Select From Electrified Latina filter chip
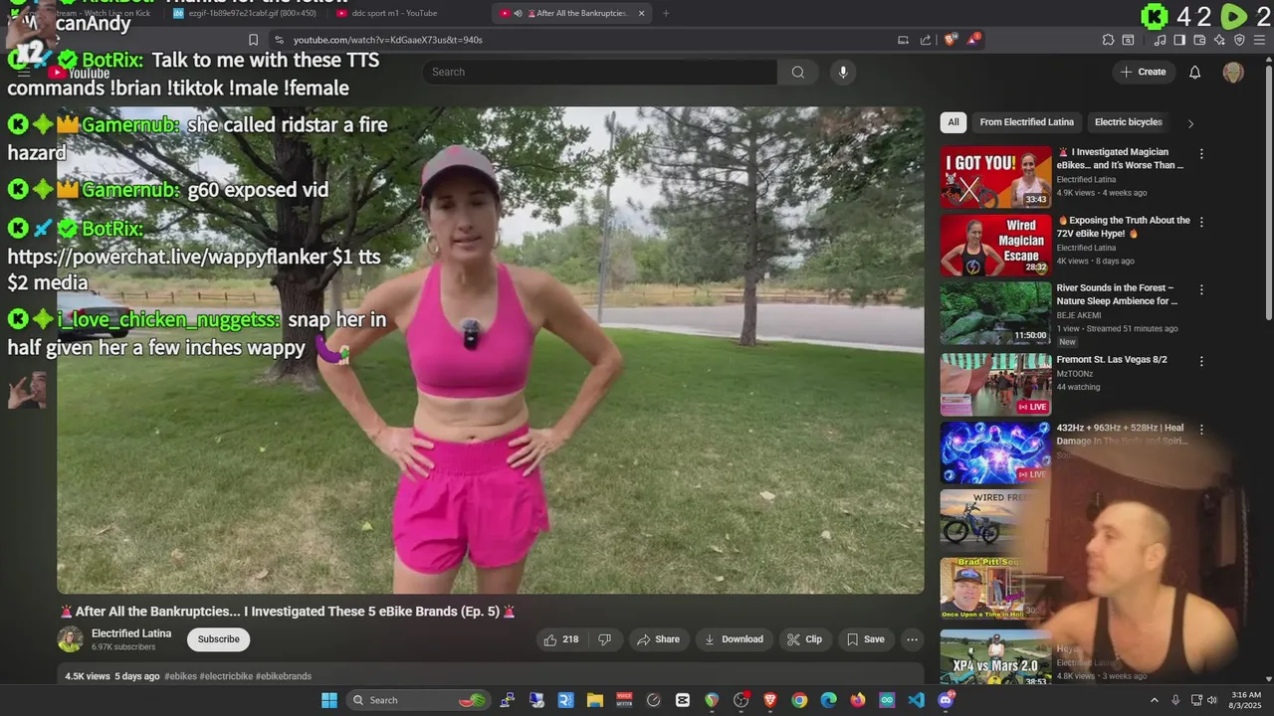 click(x=1026, y=122)
